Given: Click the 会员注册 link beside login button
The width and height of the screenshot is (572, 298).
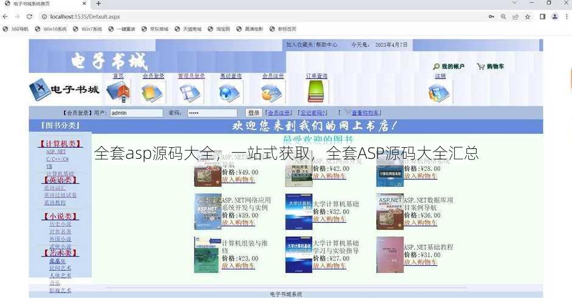Looking at the screenshot, I should [279, 113].
